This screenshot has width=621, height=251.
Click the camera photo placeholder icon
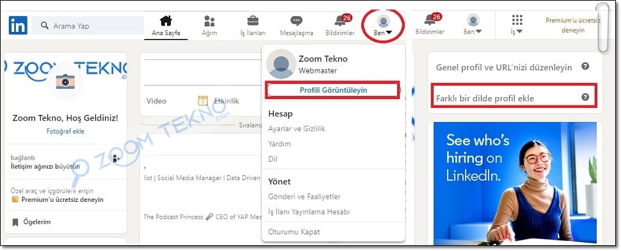65,81
